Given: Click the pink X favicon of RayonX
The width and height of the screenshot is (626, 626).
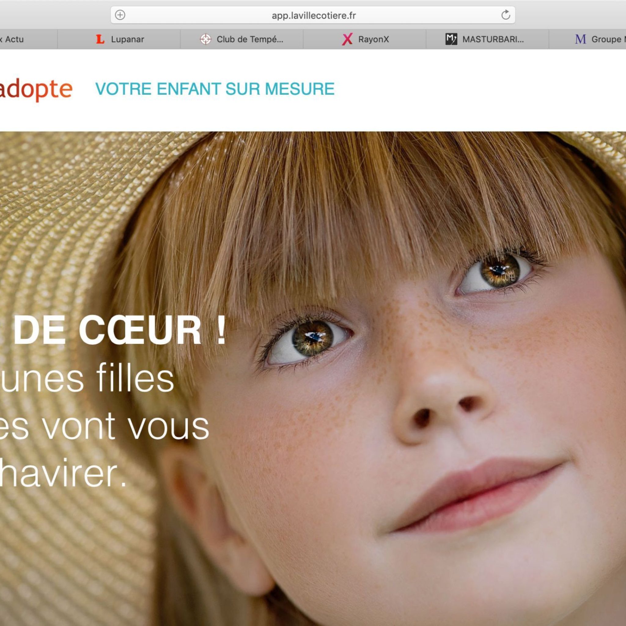Looking at the screenshot, I should tap(347, 39).
